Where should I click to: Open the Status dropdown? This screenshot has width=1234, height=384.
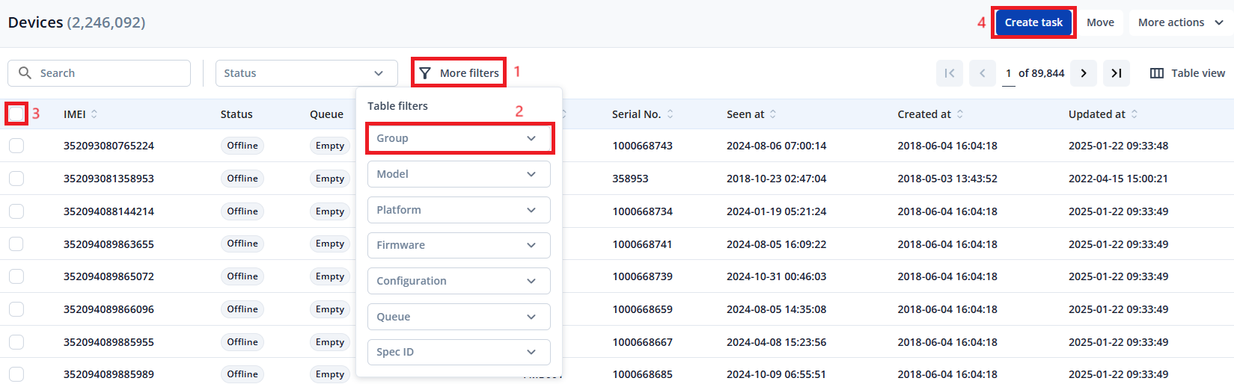(x=305, y=73)
